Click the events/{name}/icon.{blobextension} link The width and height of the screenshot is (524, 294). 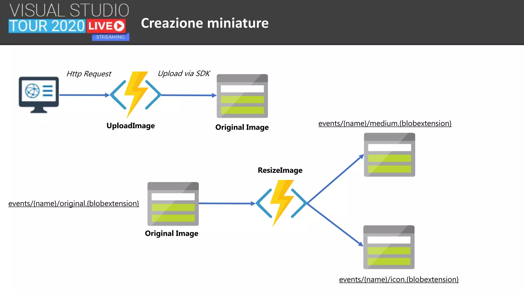399,279
